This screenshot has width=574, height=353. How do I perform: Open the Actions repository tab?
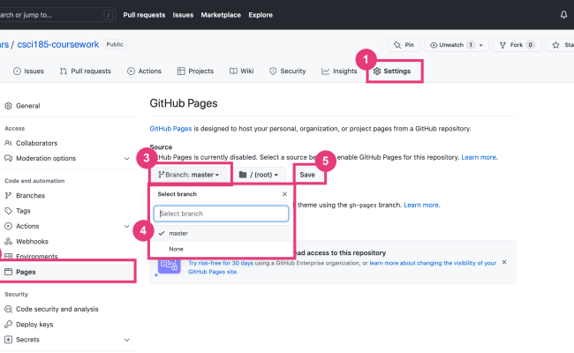[144, 71]
